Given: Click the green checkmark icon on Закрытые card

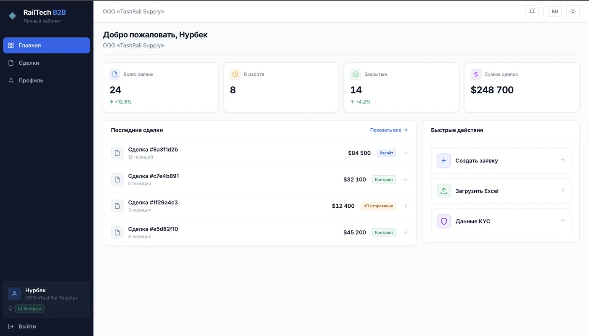Looking at the screenshot, I should (x=355, y=74).
